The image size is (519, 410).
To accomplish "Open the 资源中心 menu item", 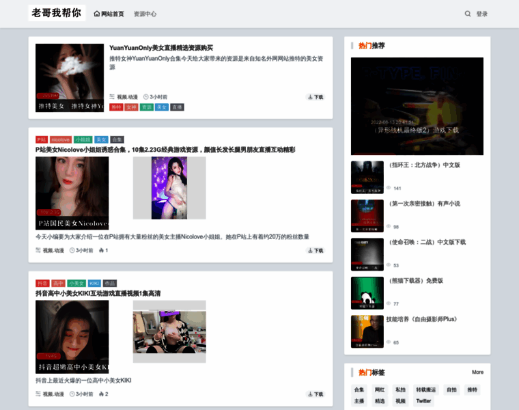I will point(145,14).
